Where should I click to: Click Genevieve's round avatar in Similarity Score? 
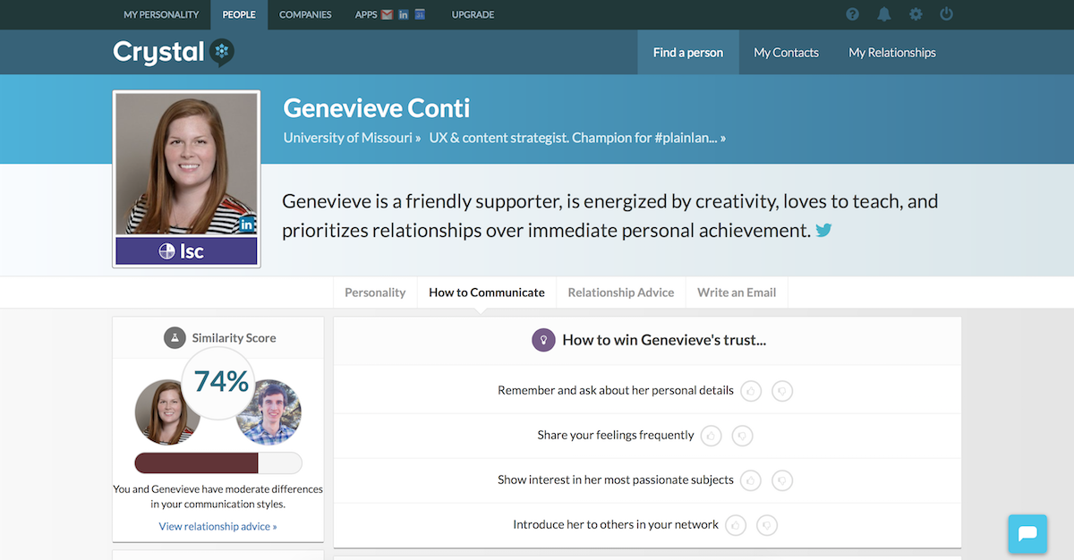pos(167,412)
